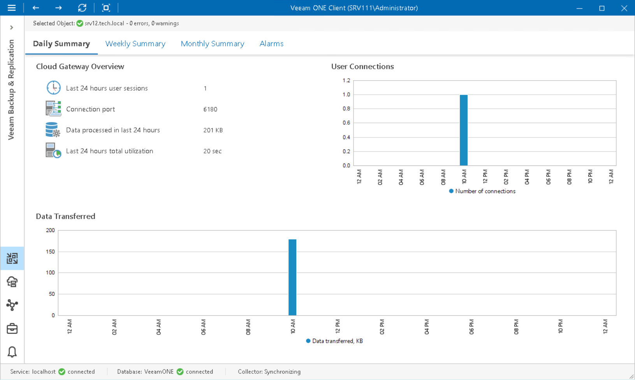Select the cloud gateway sidebar icon

coord(12,282)
